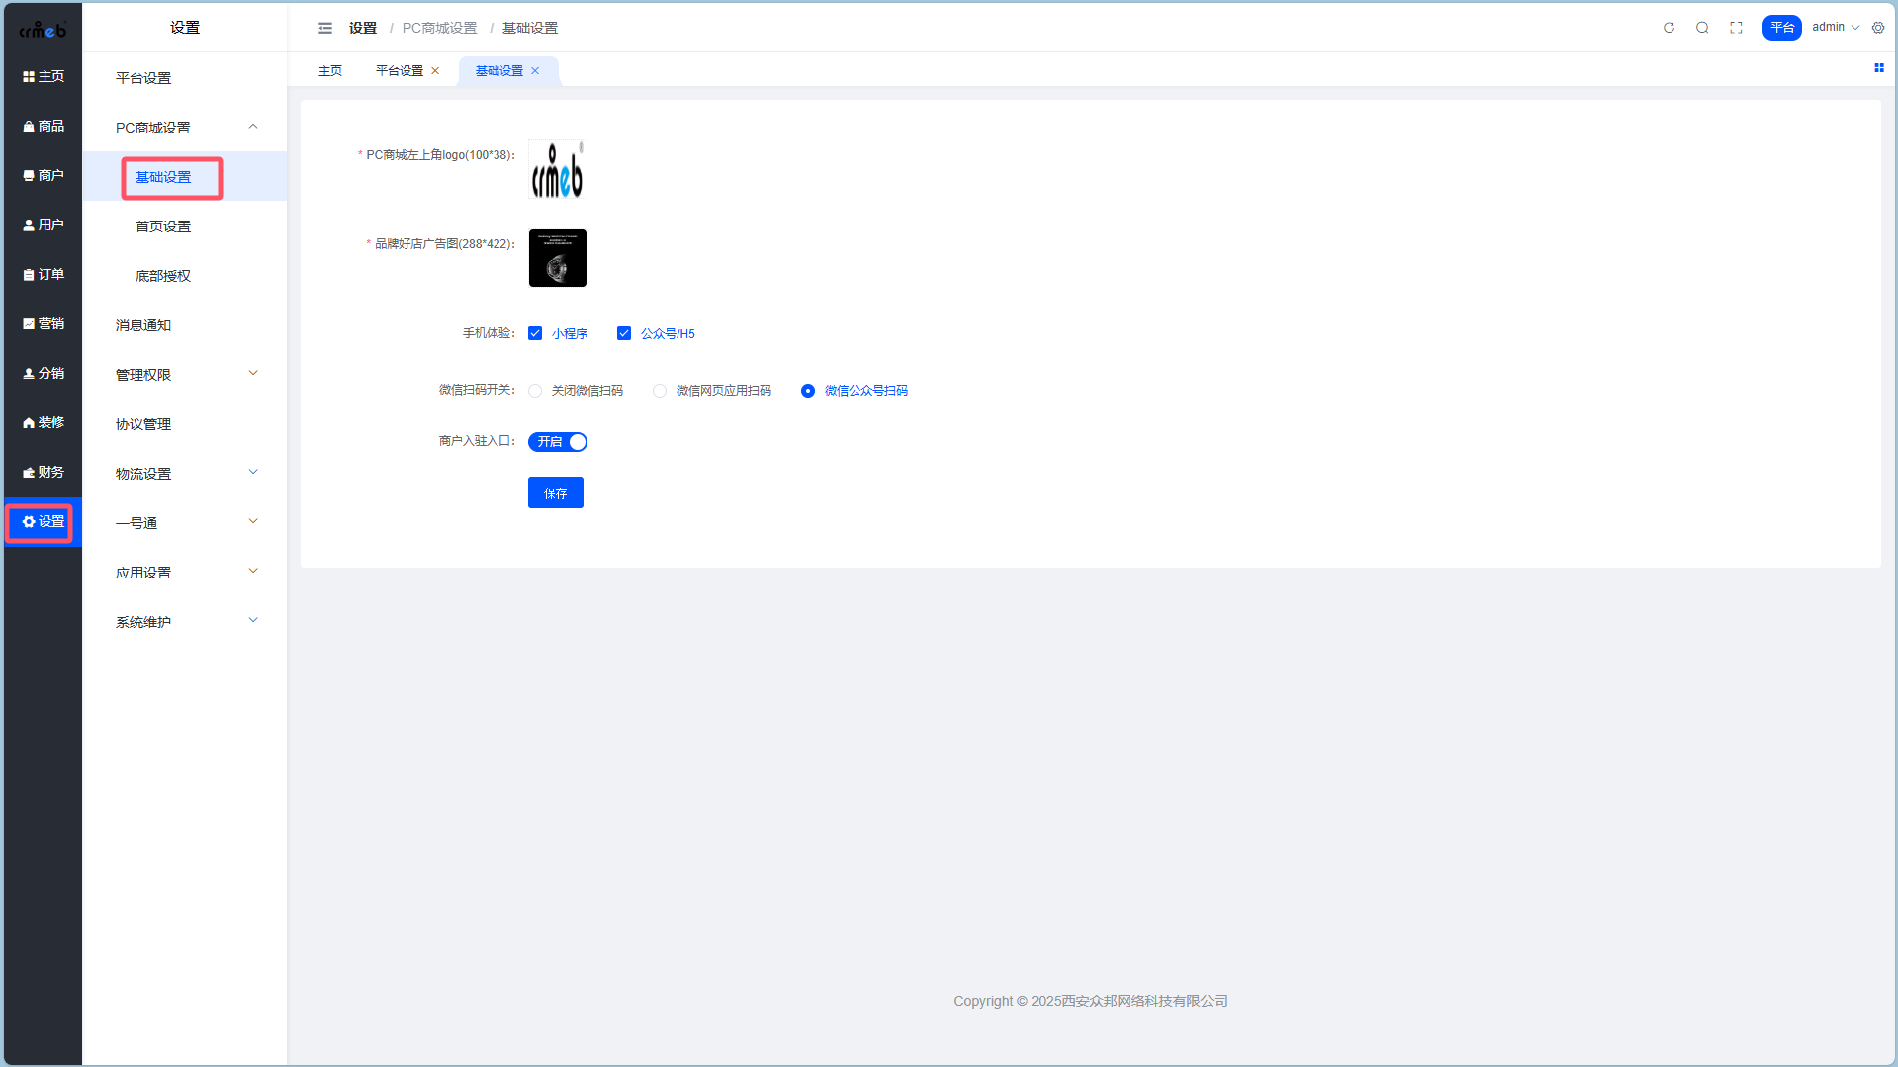Screen dimensions: 1898x1067
Task: Expand the 物流设置 submenu
Action: tap(185, 473)
